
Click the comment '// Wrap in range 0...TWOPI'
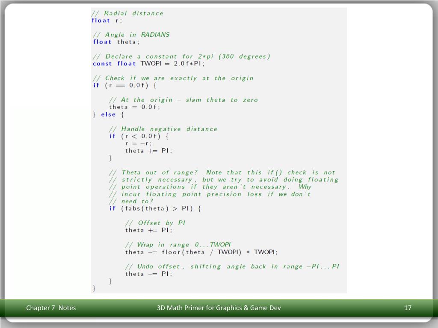[x=178, y=245]
